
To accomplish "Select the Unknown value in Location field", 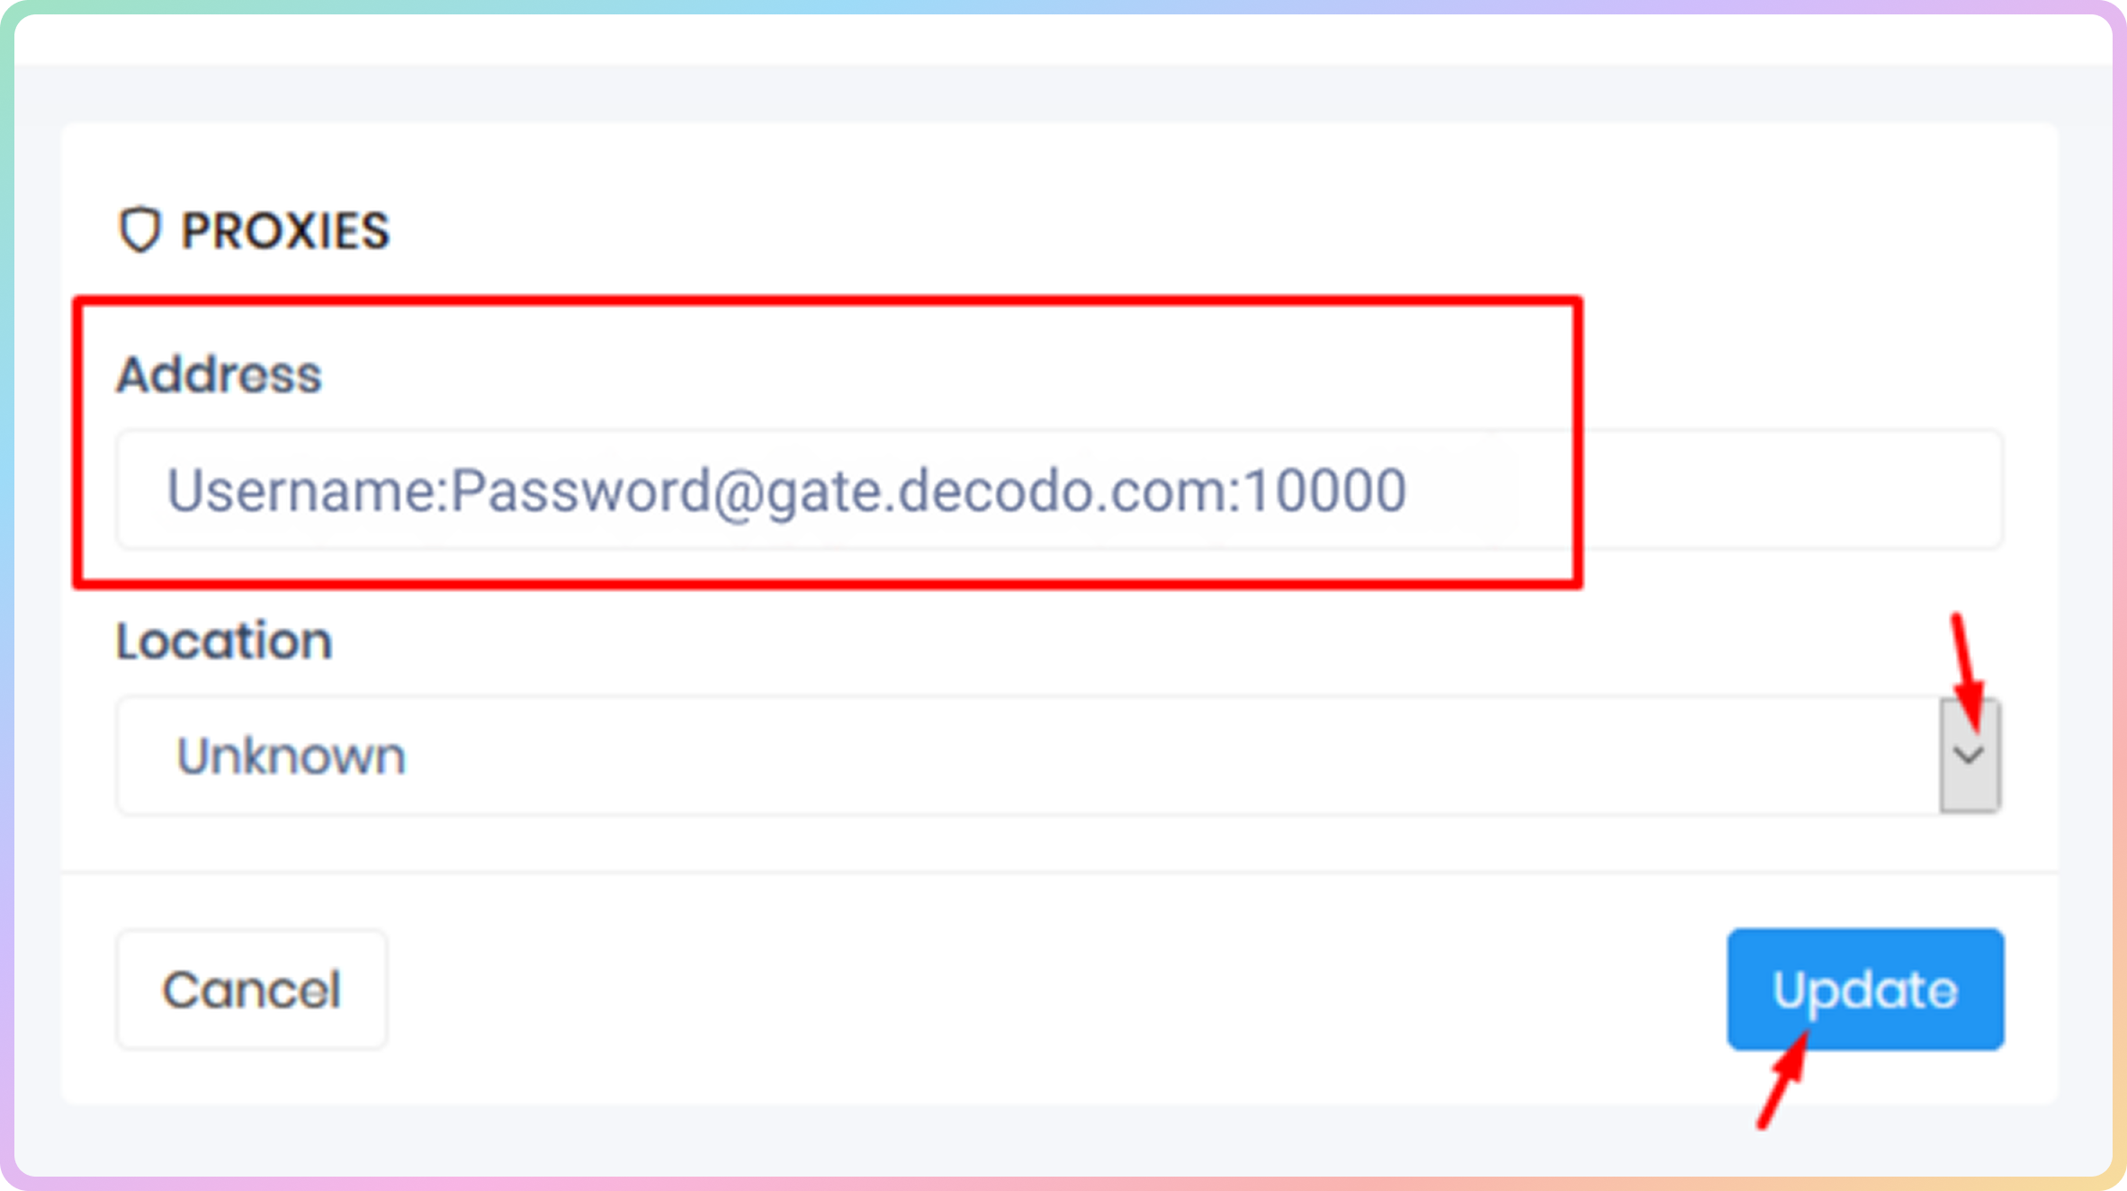I will 292,756.
